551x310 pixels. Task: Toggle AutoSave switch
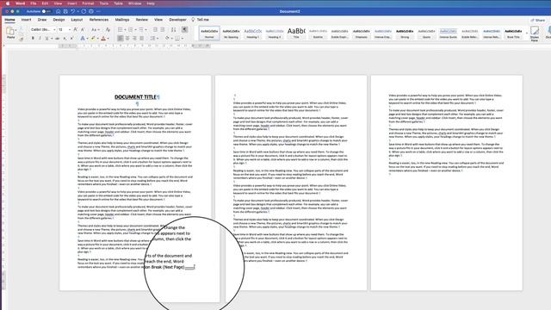pyautogui.click(x=46, y=11)
